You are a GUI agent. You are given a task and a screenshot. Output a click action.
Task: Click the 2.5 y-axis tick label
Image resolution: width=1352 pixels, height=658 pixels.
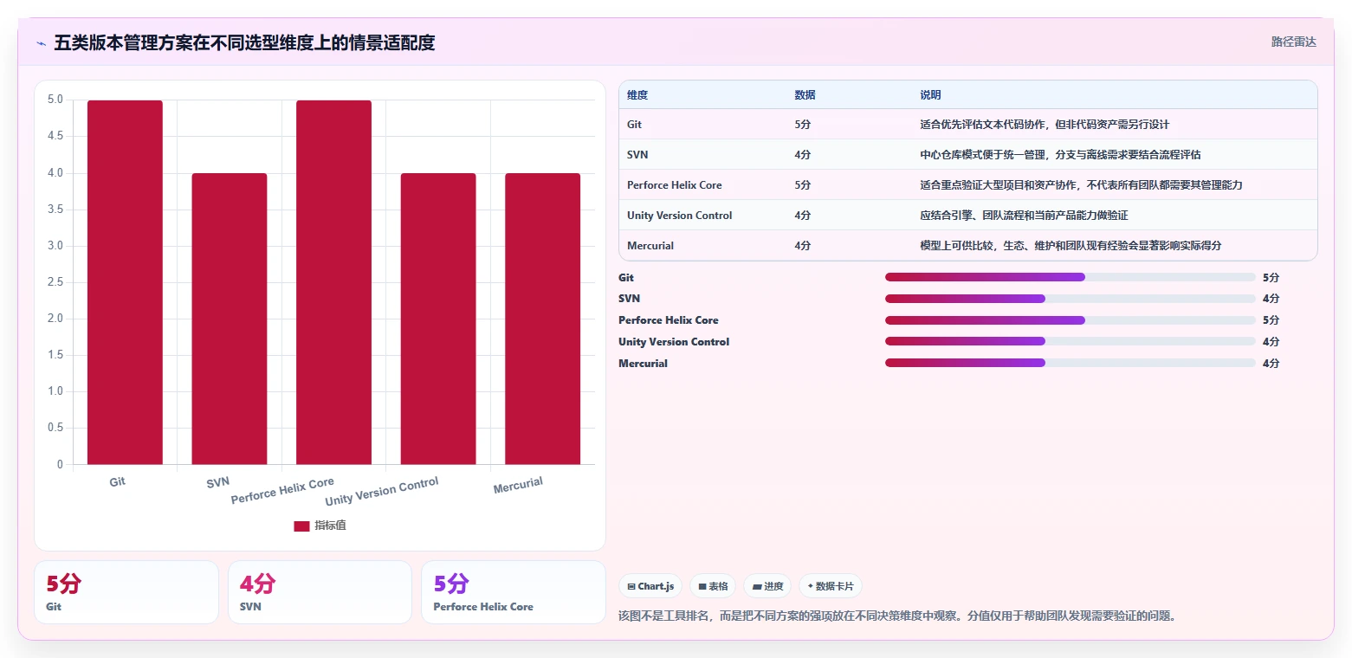click(x=55, y=282)
